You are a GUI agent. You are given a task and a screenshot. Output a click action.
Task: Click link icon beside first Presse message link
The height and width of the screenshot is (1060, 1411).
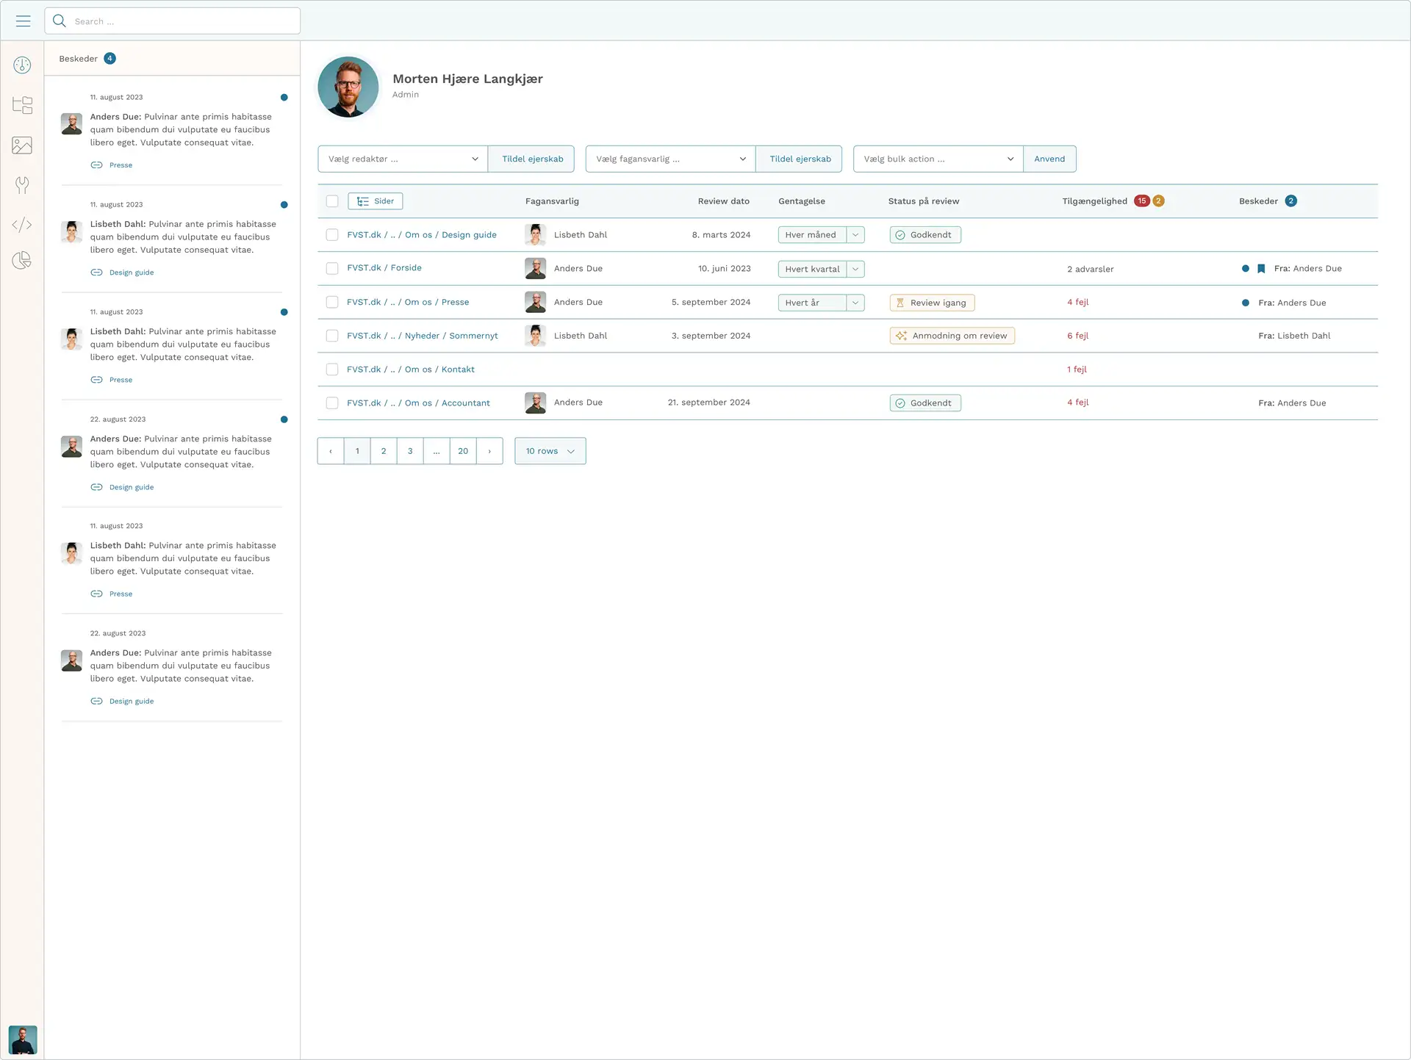click(96, 165)
